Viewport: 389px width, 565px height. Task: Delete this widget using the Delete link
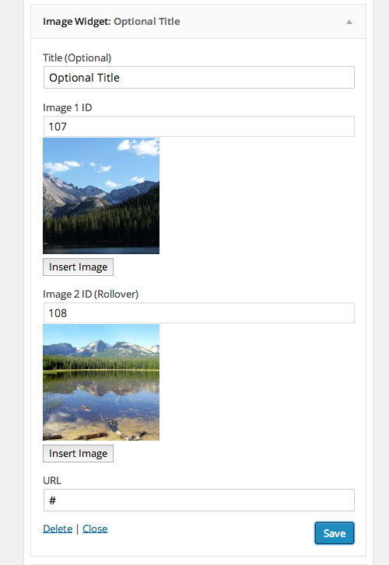click(58, 528)
